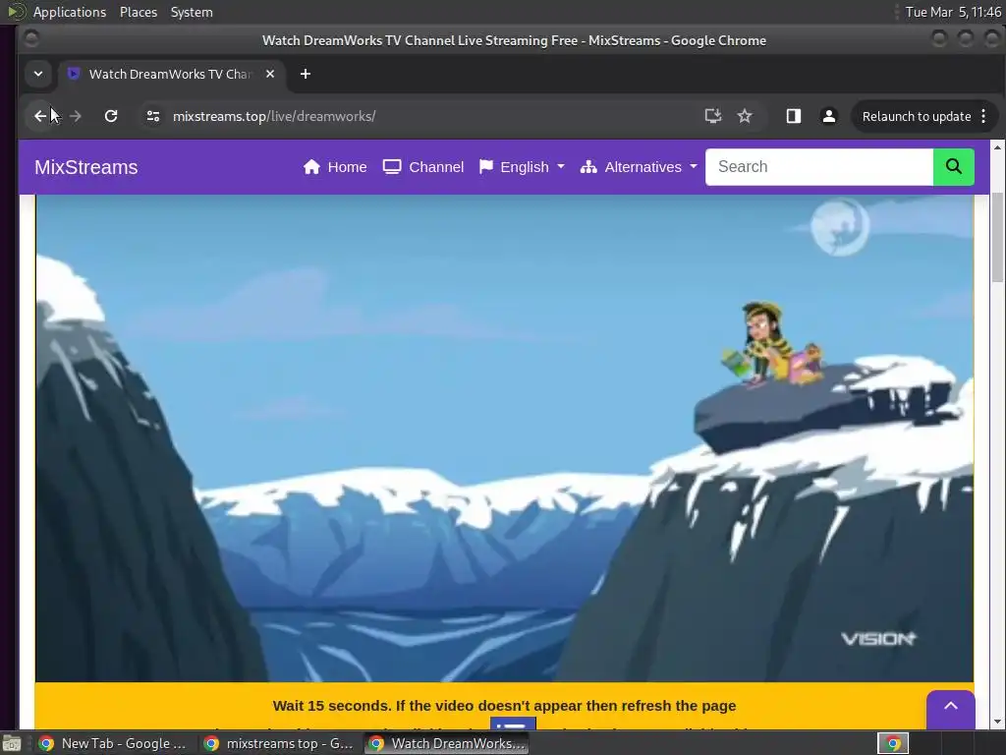This screenshot has height=755, width=1006.
Task: Go to Home in site navigation
Action: (x=335, y=167)
